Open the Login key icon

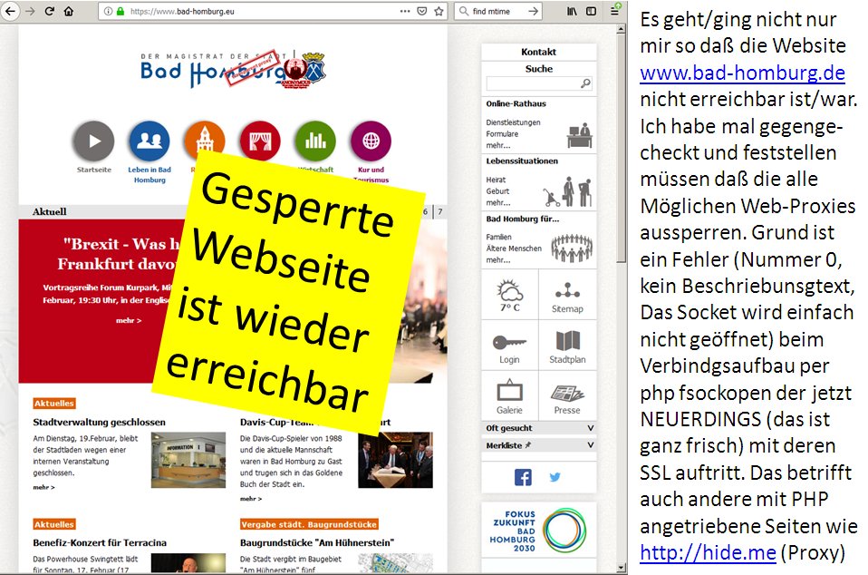point(509,344)
